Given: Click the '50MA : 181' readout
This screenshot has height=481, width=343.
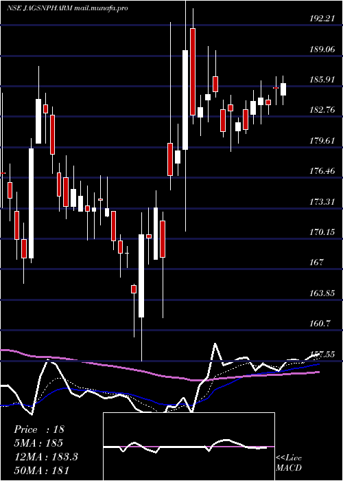Looking at the screenshot, I should tap(41, 470).
